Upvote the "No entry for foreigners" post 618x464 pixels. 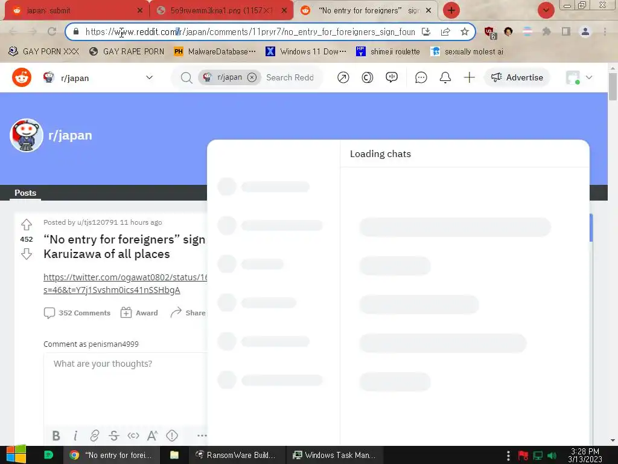tap(27, 225)
